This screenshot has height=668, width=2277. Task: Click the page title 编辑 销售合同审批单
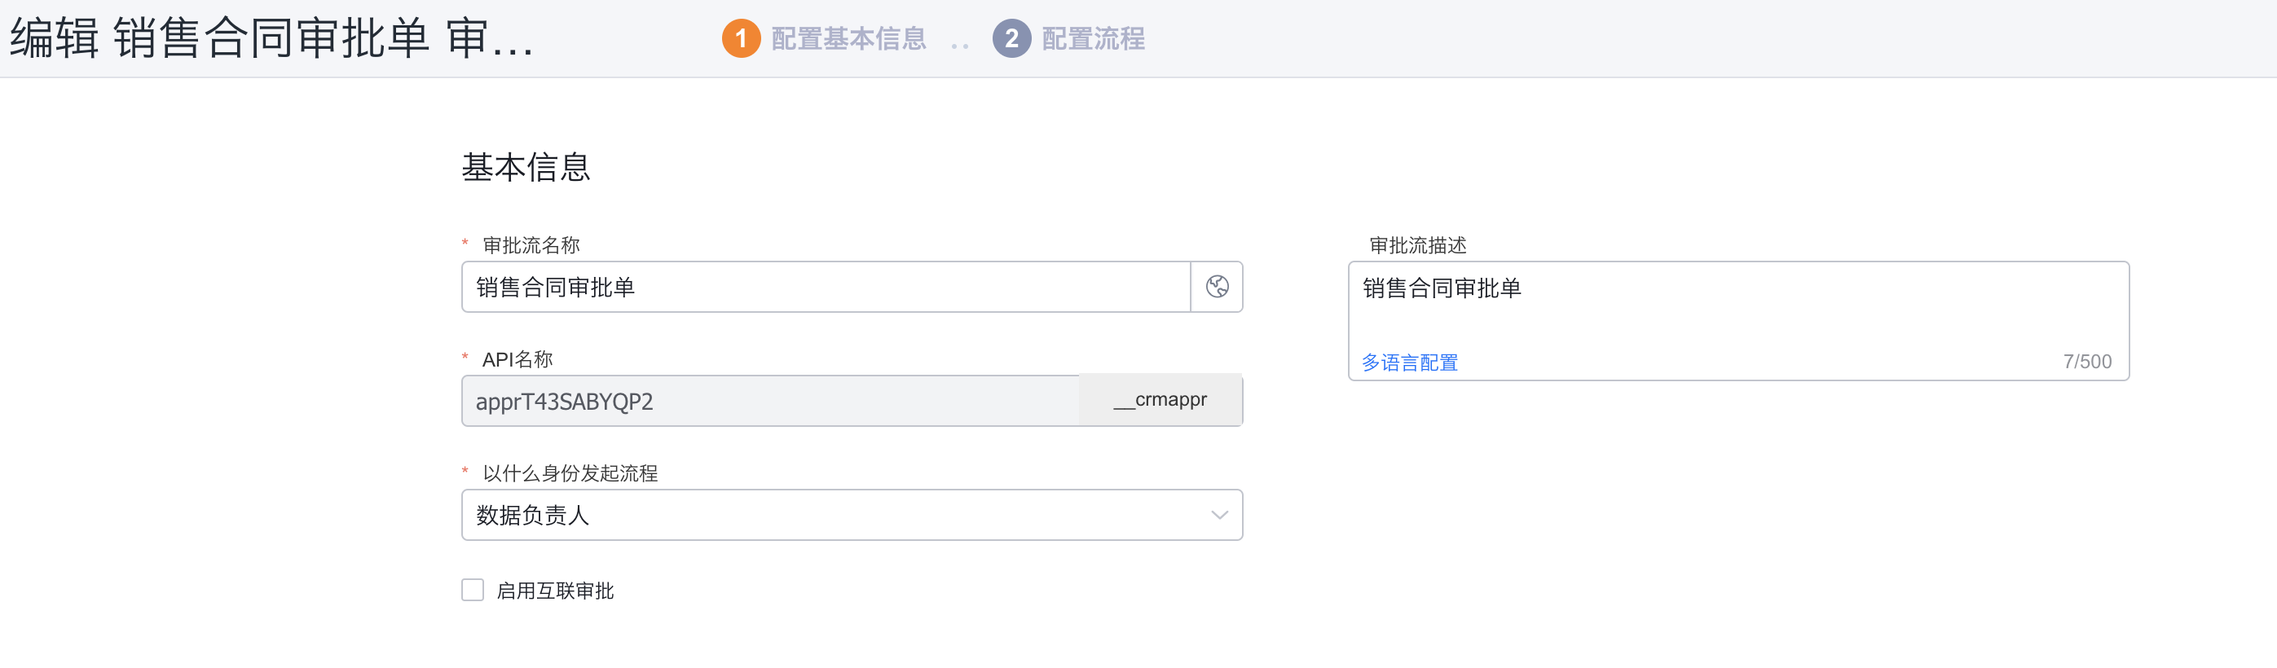click(x=272, y=39)
